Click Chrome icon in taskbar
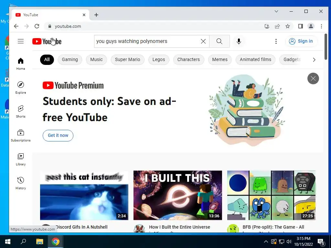Screen dimensions: 331x248 pos(55,242)
